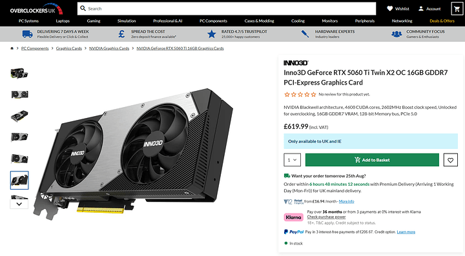Open V12 finance More info link
Screen dimensions: 465x256
coord(346,202)
